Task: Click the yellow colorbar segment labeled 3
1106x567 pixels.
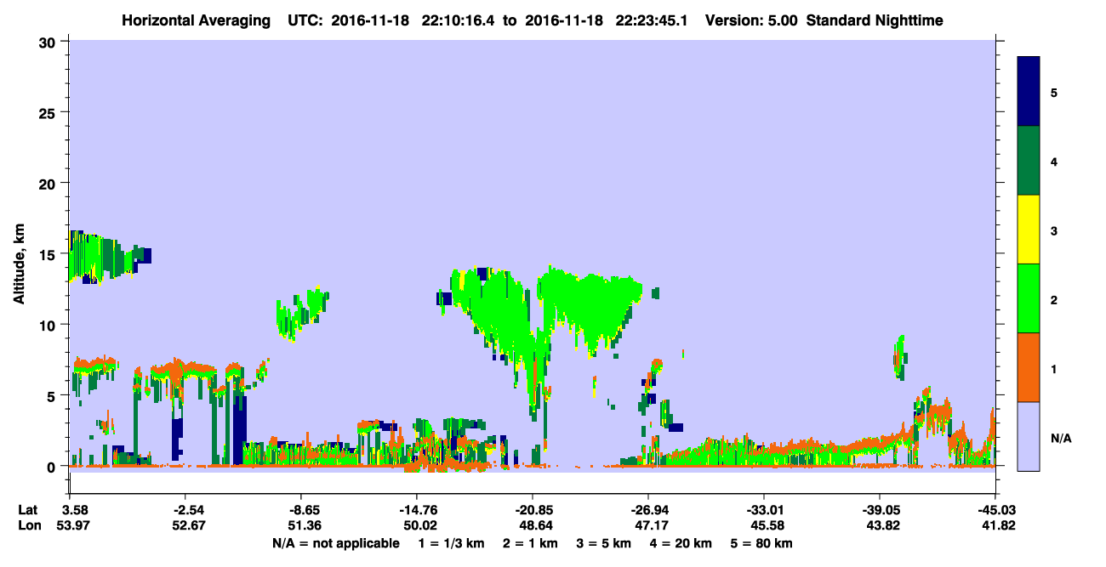Action: pyautogui.click(x=1029, y=230)
